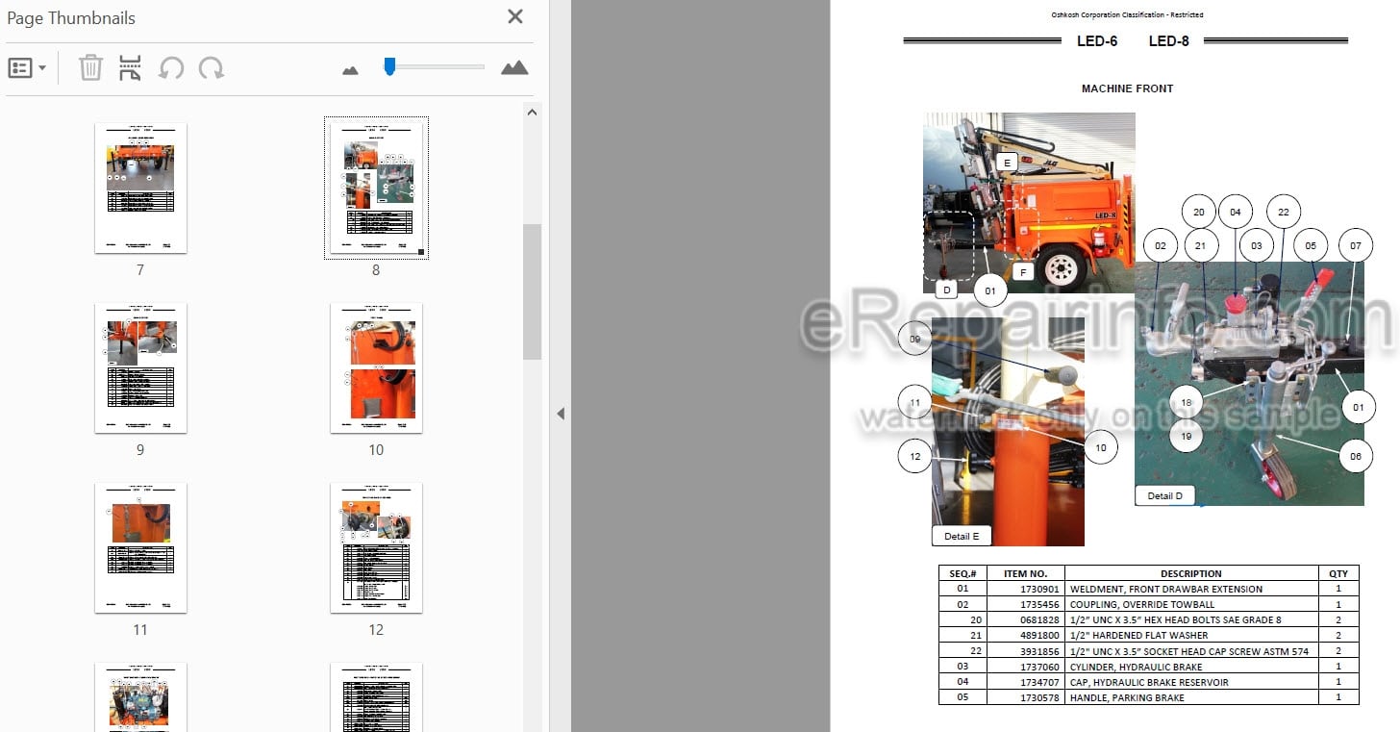The image size is (1400, 732).
Task: Click item number 1737060
Action: point(1039,667)
